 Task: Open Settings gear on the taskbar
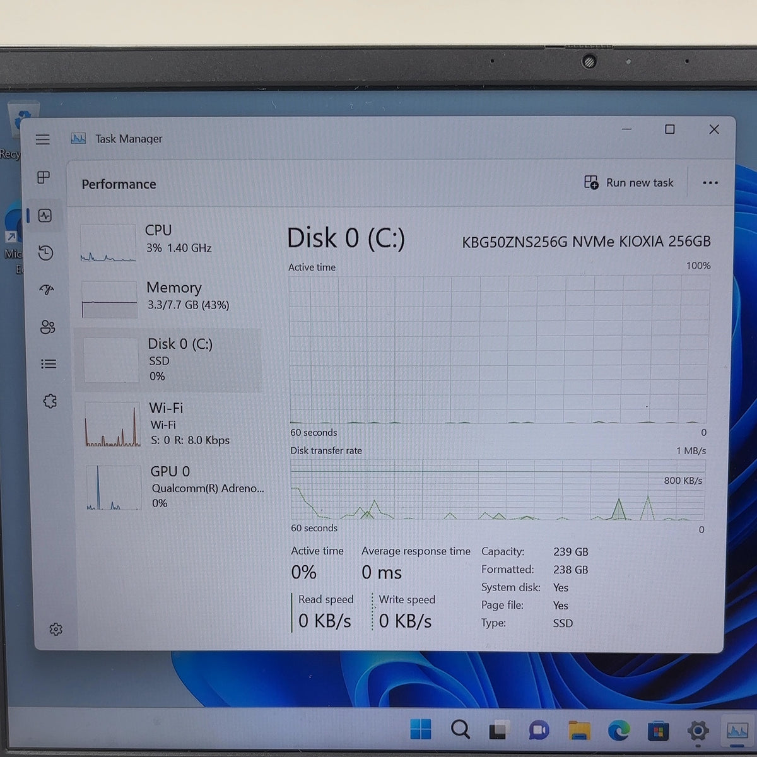[698, 732]
